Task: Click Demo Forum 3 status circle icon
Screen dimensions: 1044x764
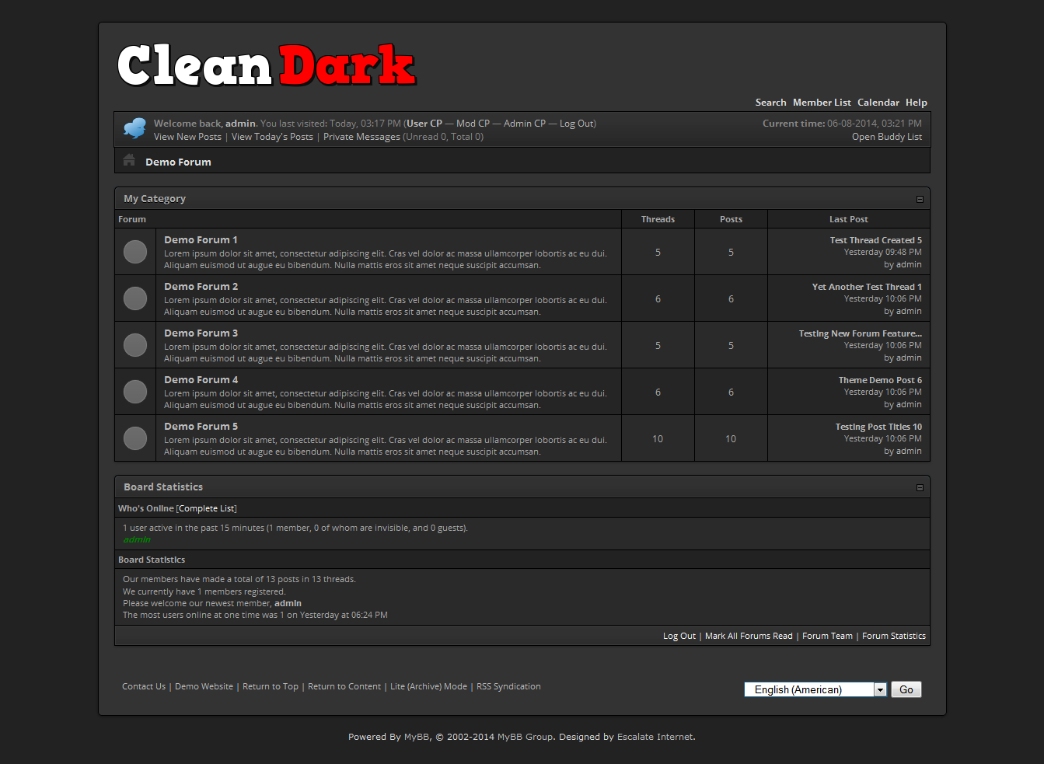Action: point(135,345)
